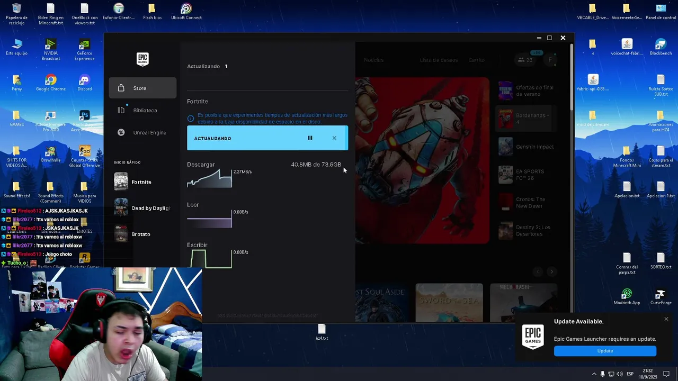Open the SORTEO.txt desktop file
The height and width of the screenshot is (381, 678).
pos(661,261)
